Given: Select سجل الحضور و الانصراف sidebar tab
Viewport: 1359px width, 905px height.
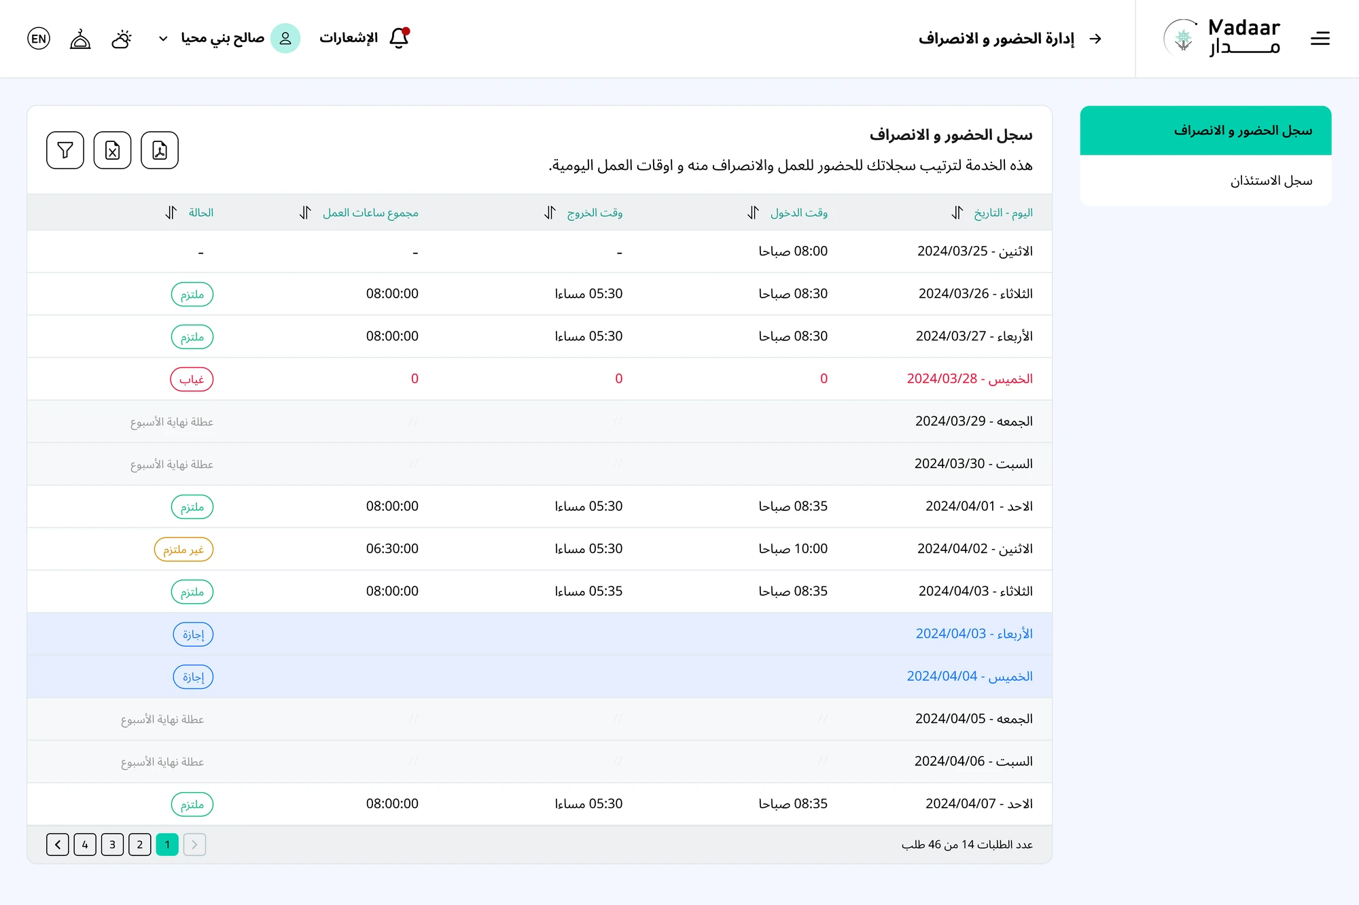Looking at the screenshot, I should point(1205,130).
